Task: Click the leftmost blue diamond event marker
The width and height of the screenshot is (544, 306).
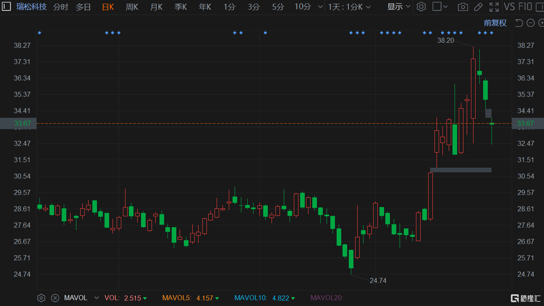Action: (39, 33)
